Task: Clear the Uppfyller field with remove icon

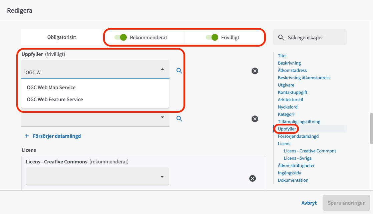Action: (x=255, y=71)
